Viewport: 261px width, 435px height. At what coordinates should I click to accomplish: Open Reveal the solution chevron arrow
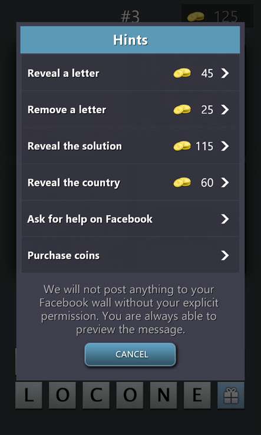[225, 146]
